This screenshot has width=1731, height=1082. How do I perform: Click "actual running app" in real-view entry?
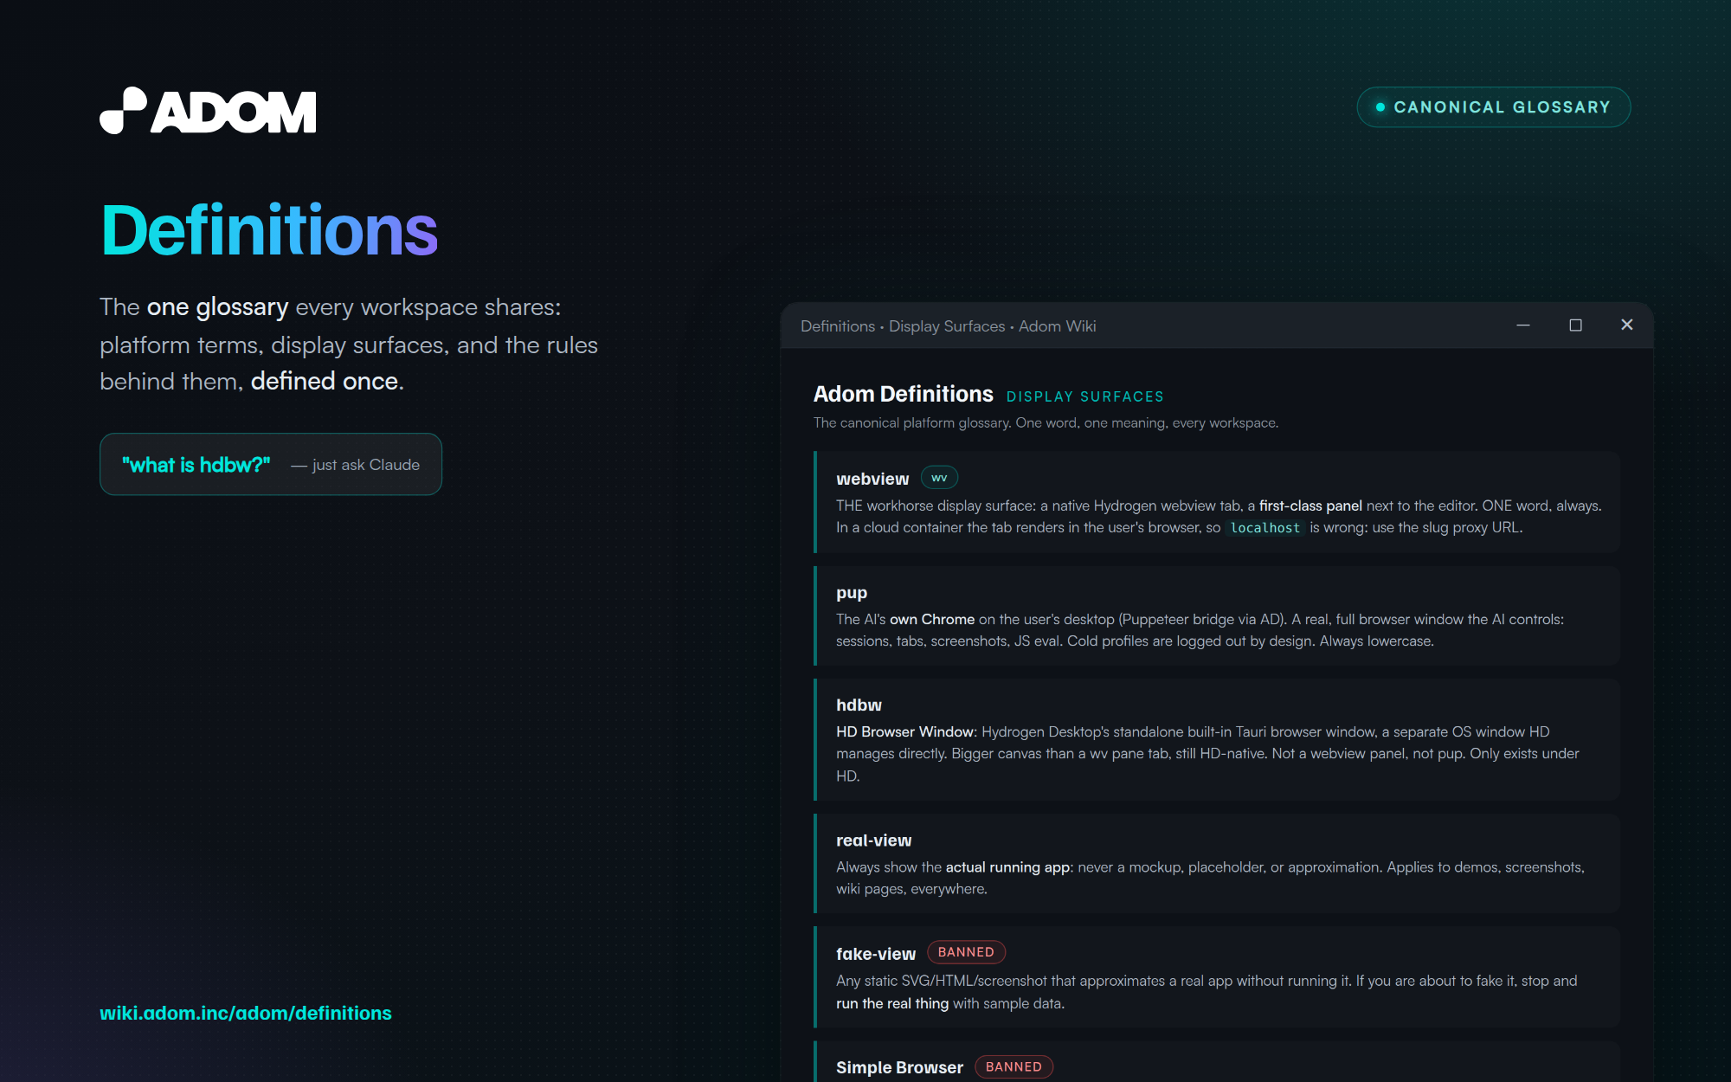[x=1007, y=866]
